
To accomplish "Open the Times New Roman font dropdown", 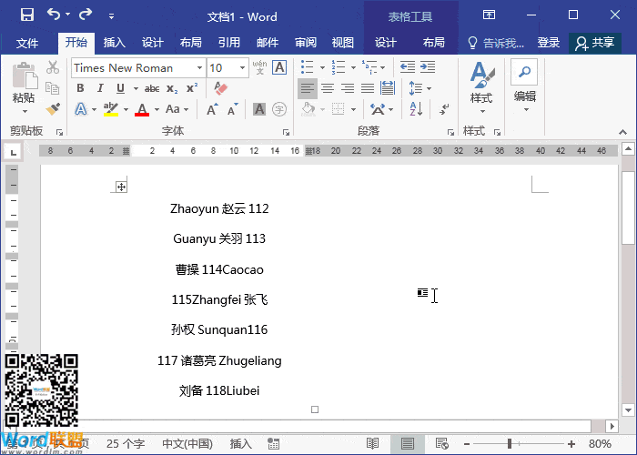I will tap(199, 68).
